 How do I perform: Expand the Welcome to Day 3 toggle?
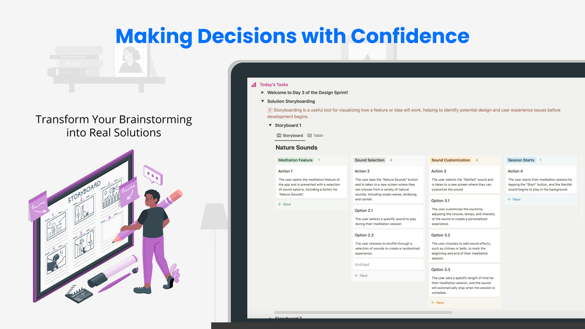click(263, 93)
